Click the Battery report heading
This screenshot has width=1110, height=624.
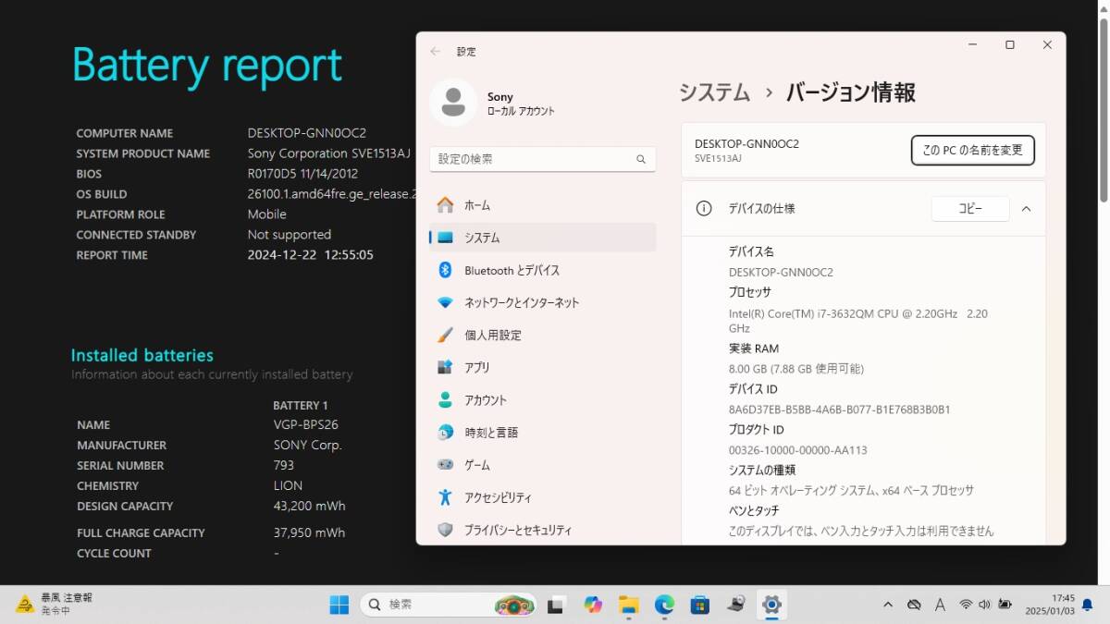tap(207, 66)
